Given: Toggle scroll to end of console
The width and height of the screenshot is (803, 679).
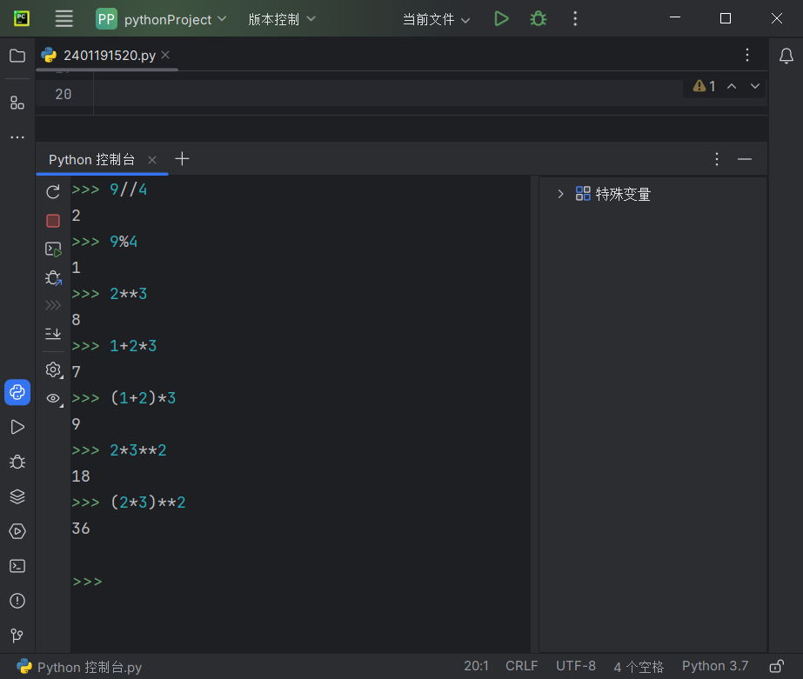Looking at the screenshot, I should click(x=53, y=334).
